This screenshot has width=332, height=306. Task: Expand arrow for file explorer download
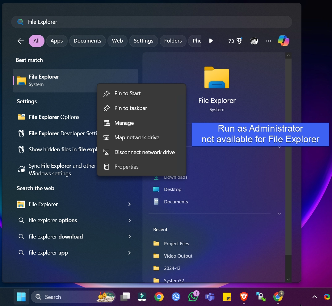tap(129, 236)
